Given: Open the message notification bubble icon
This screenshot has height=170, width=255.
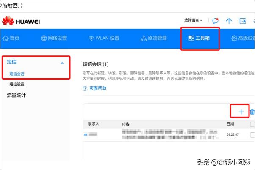Looking at the screenshot, I should [x=216, y=21].
